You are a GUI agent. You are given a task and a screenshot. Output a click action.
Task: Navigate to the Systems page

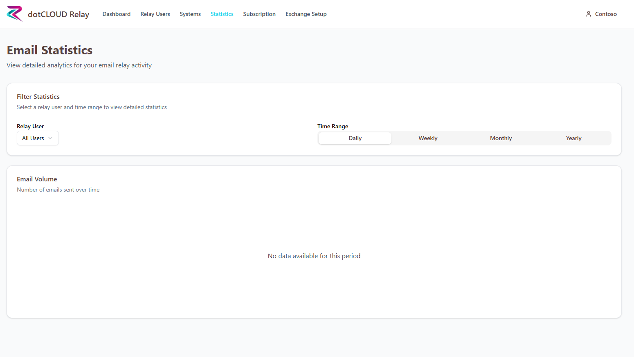click(190, 14)
